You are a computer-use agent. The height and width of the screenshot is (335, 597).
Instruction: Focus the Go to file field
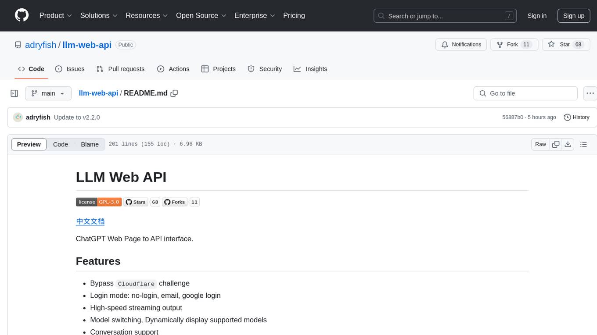pos(525,93)
